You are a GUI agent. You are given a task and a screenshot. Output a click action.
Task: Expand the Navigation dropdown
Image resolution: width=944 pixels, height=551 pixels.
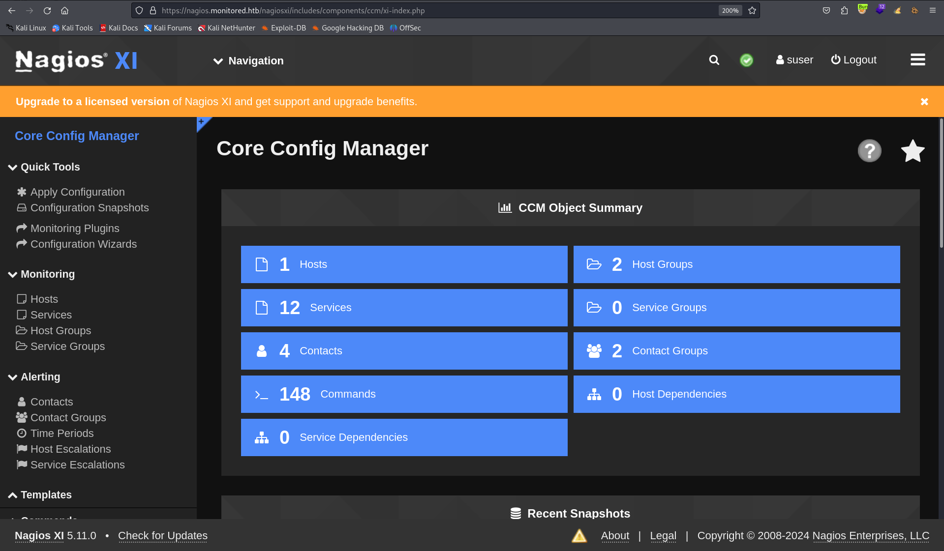[x=248, y=61]
